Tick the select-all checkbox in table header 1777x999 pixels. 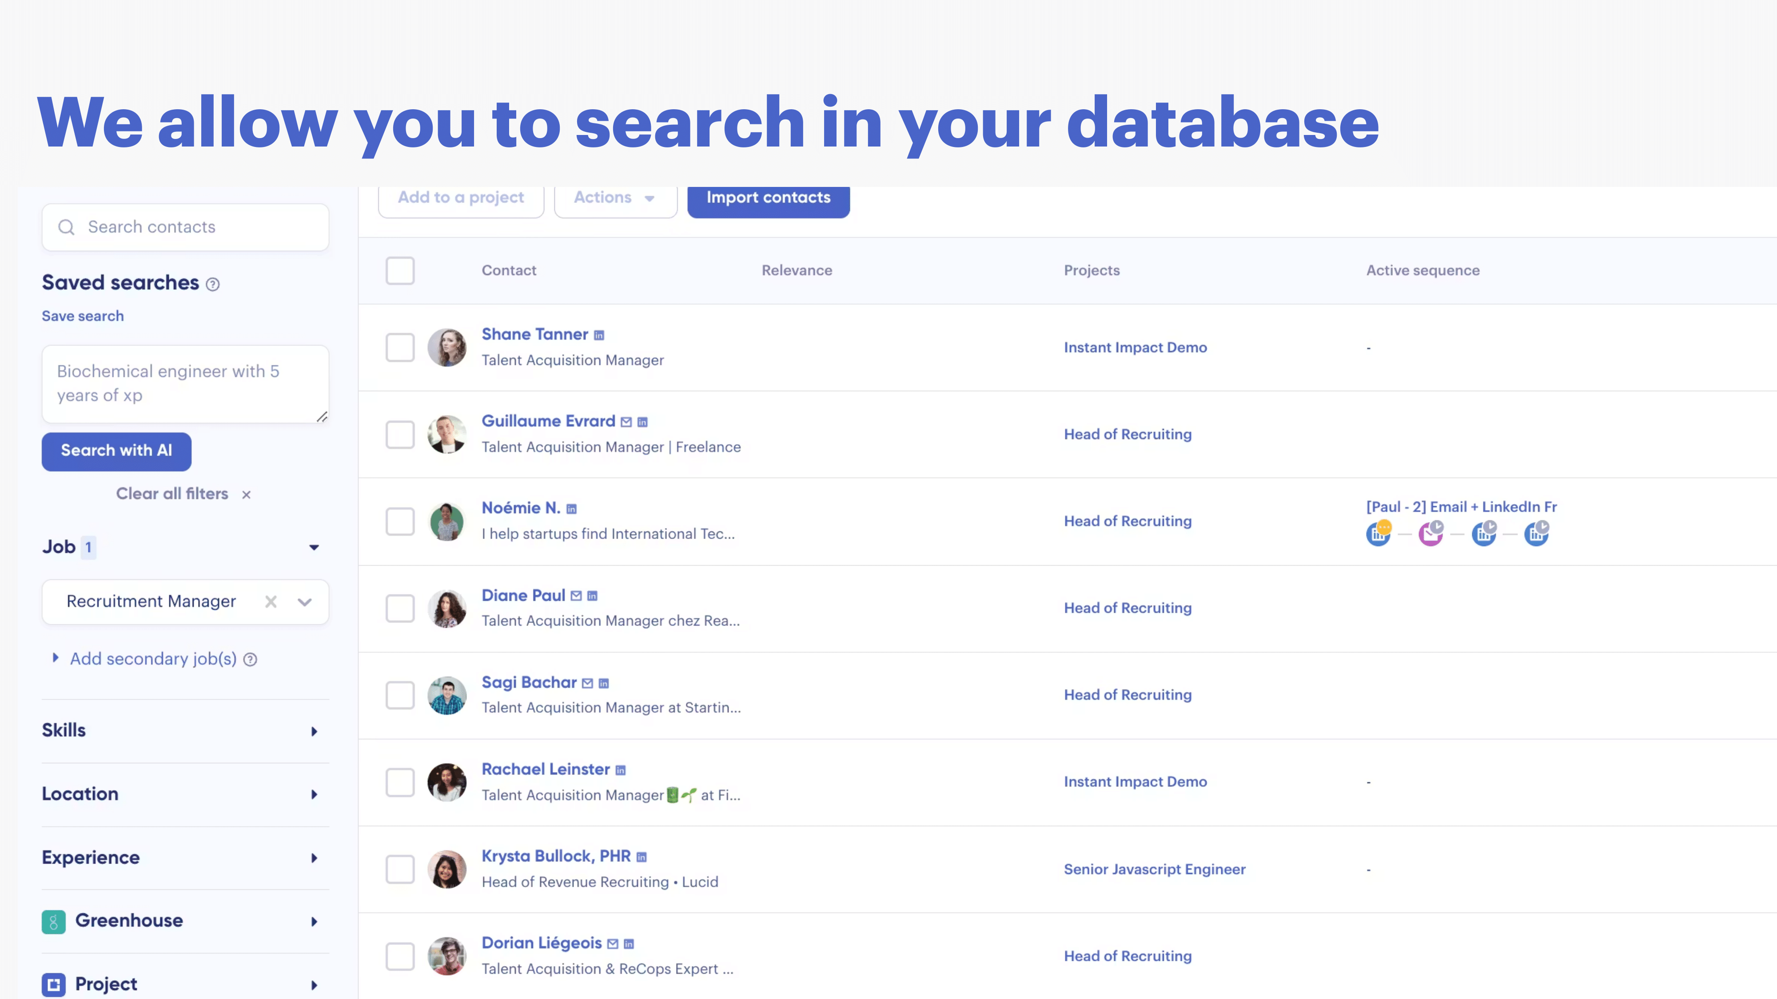point(400,270)
